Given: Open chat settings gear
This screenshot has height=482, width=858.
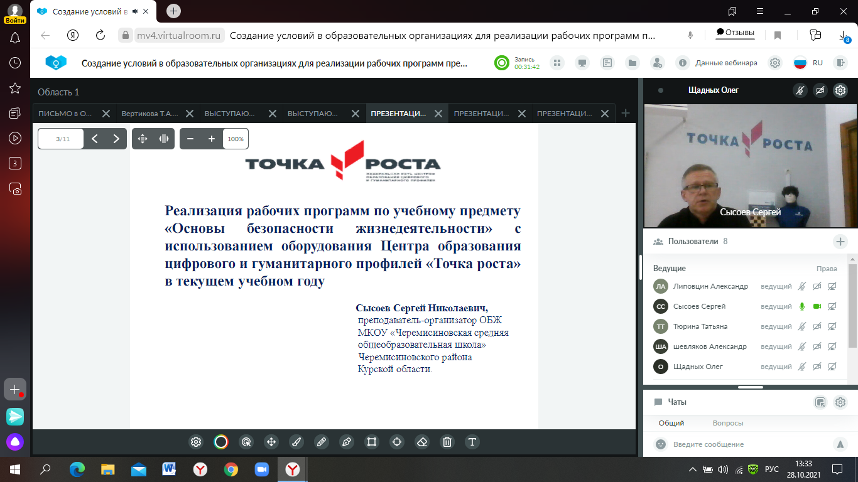Looking at the screenshot, I should pyautogui.click(x=840, y=402).
